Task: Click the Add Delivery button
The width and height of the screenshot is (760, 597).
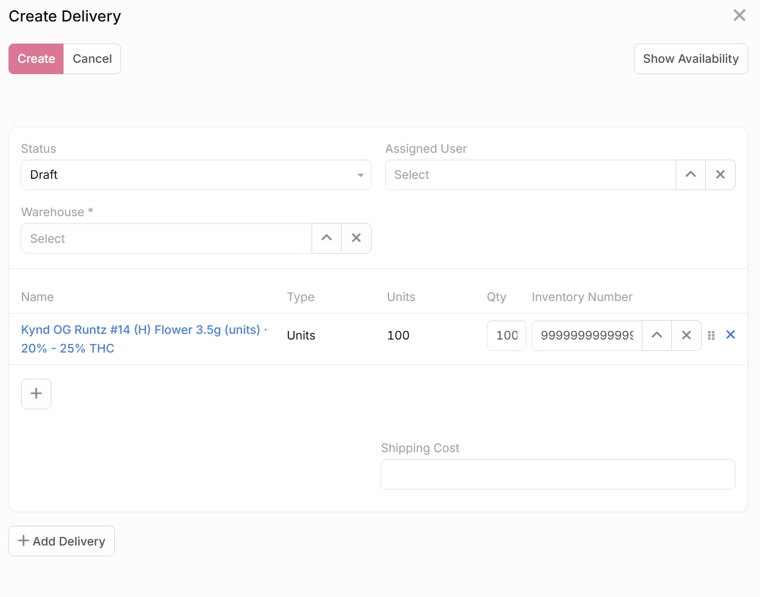Action: pos(62,541)
